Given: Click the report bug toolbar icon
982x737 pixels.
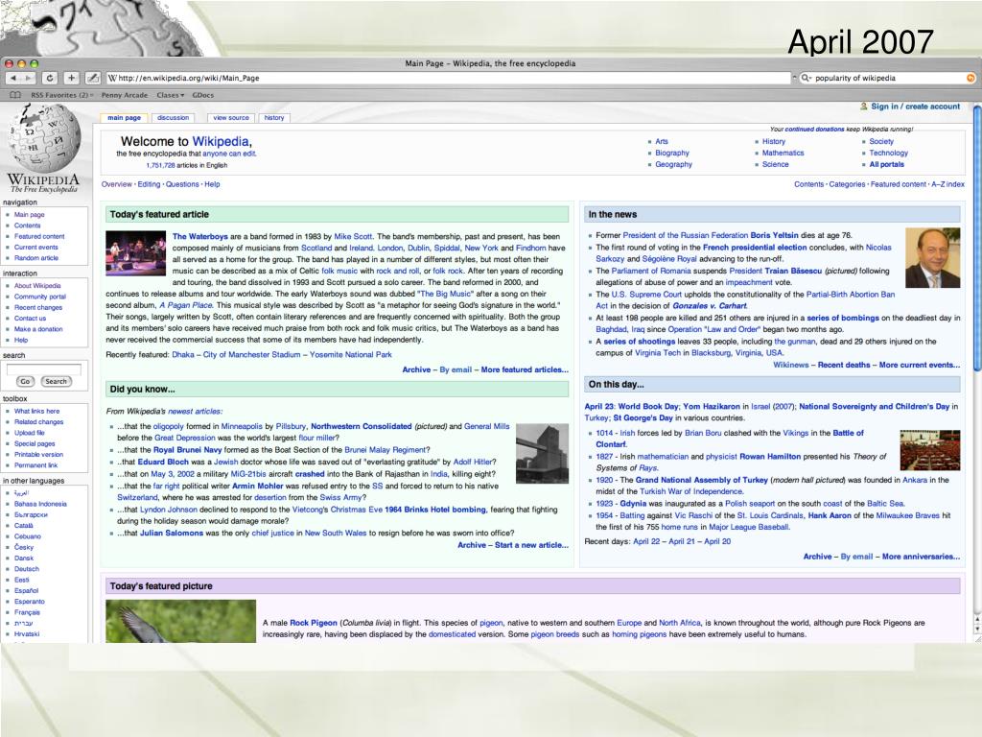Looking at the screenshot, I should coord(93,78).
